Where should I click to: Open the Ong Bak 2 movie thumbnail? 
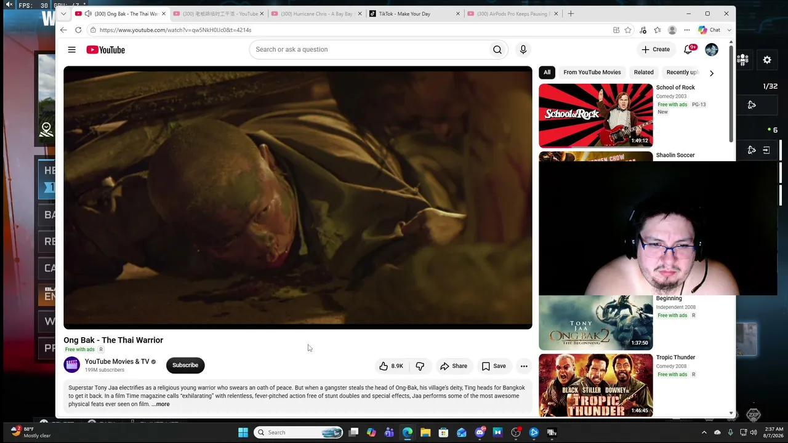coord(596,323)
